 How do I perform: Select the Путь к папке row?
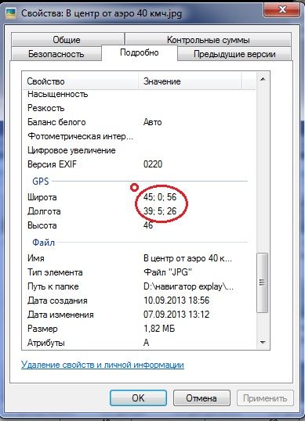pos(140,286)
